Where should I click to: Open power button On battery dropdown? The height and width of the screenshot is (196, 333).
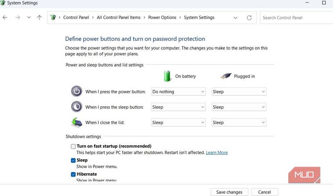(x=178, y=92)
